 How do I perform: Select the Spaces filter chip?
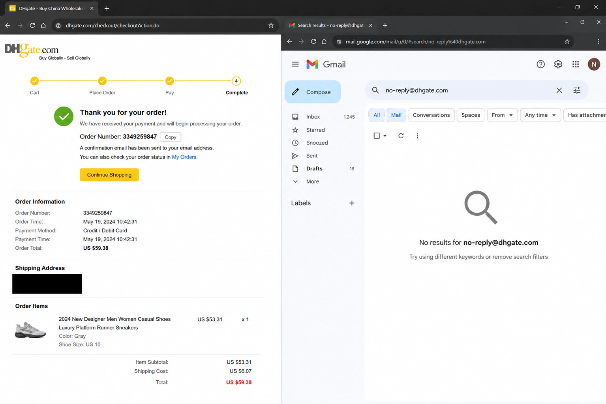pyautogui.click(x=471, y=115)
